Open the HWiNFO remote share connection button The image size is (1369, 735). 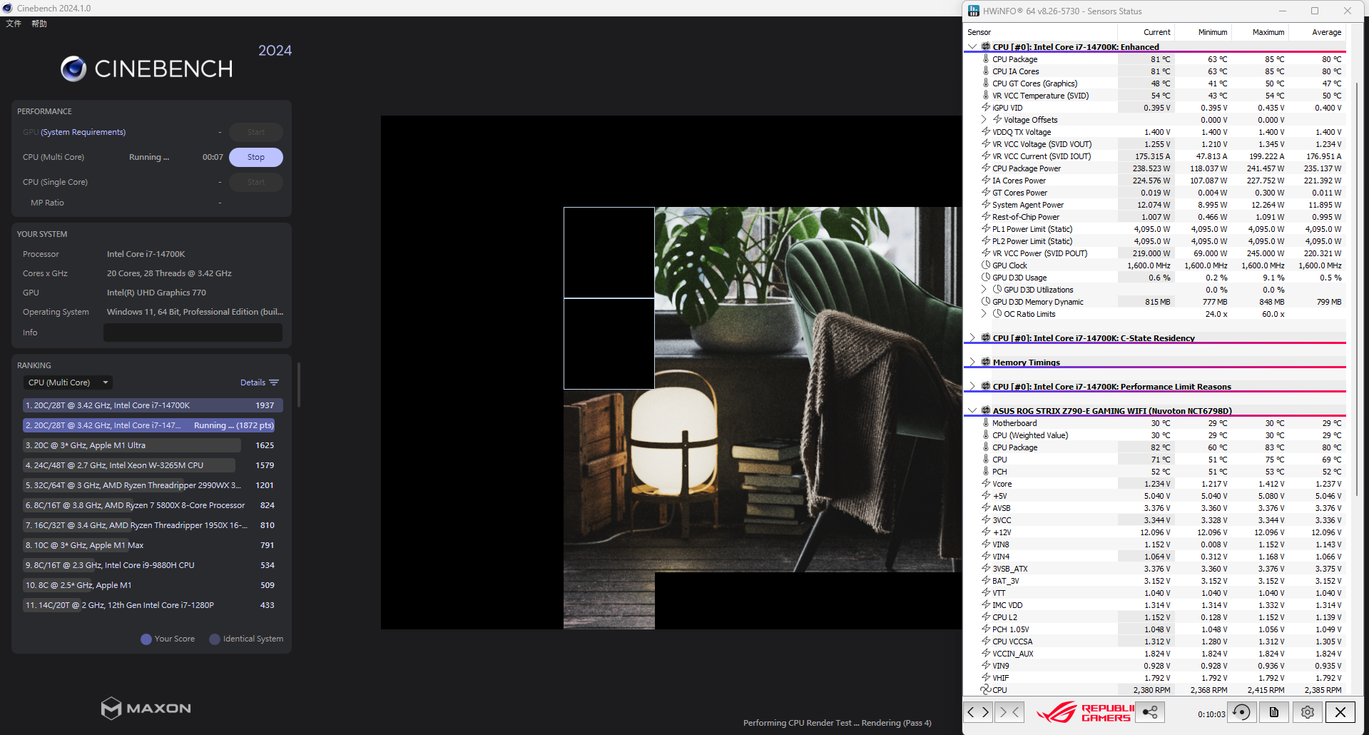pos(1150,711)
